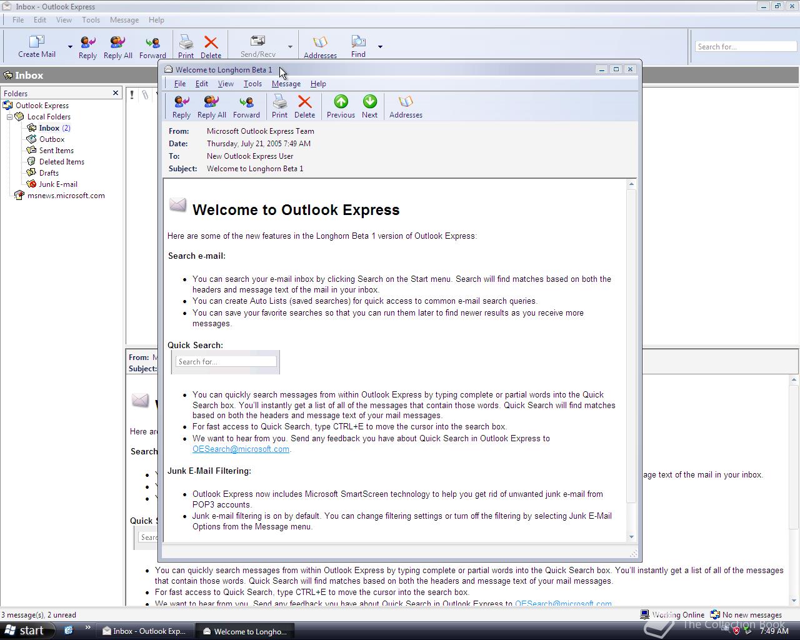Open the View menu in the message window
Screen dimensions: 800x640
click(226, 84)
